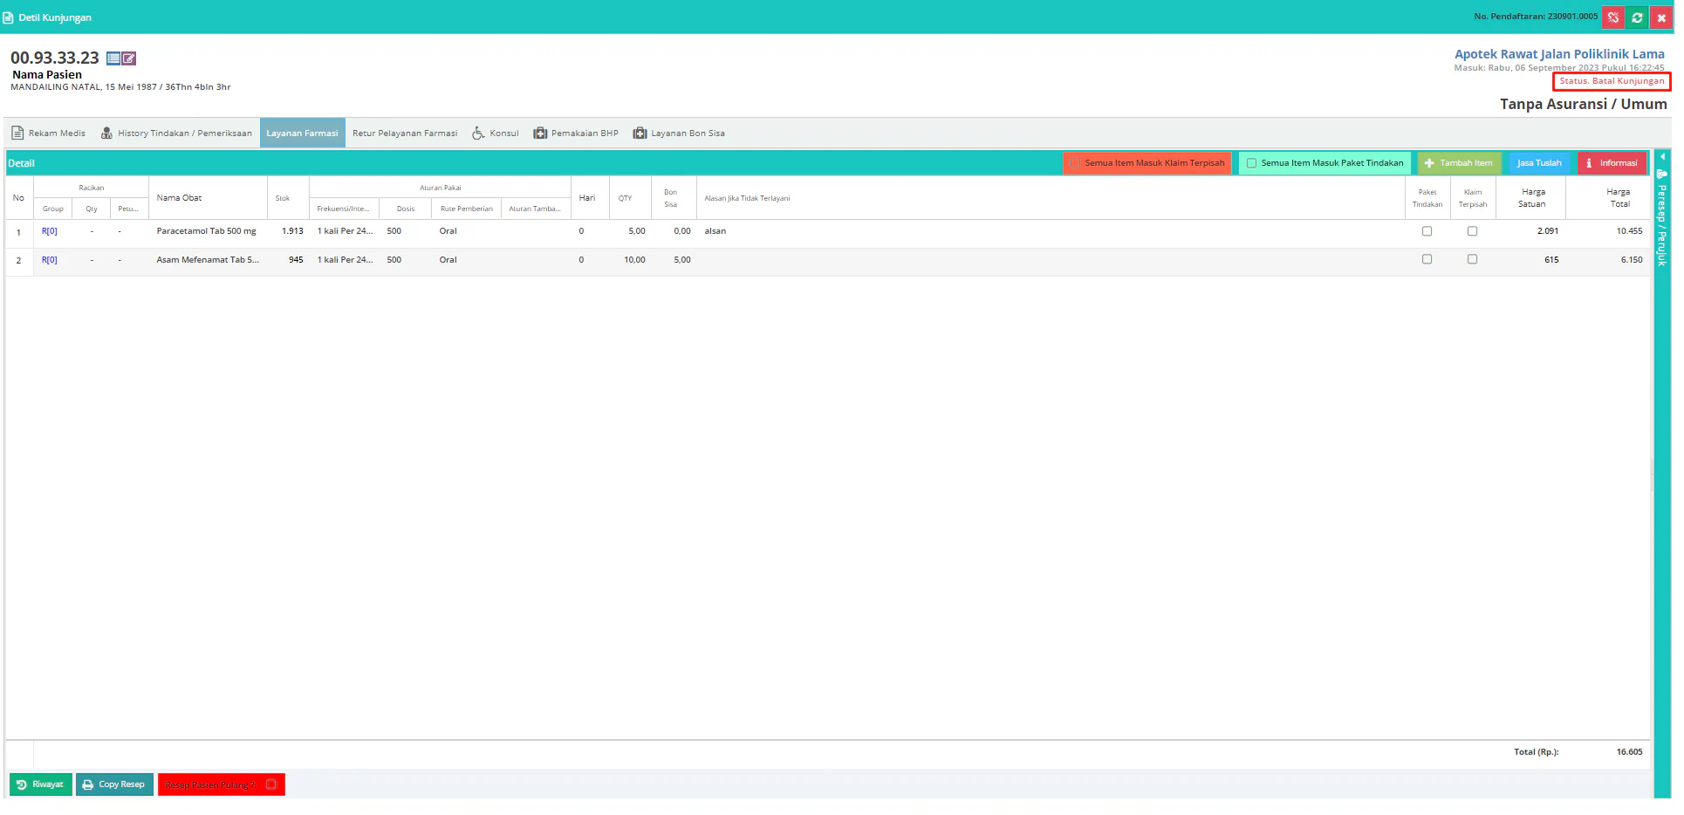Screen dimensions: 1684x815
Task: Toggle Paket Tindakan checkbox for Paracetamol row
Action: click(1427, 231)
